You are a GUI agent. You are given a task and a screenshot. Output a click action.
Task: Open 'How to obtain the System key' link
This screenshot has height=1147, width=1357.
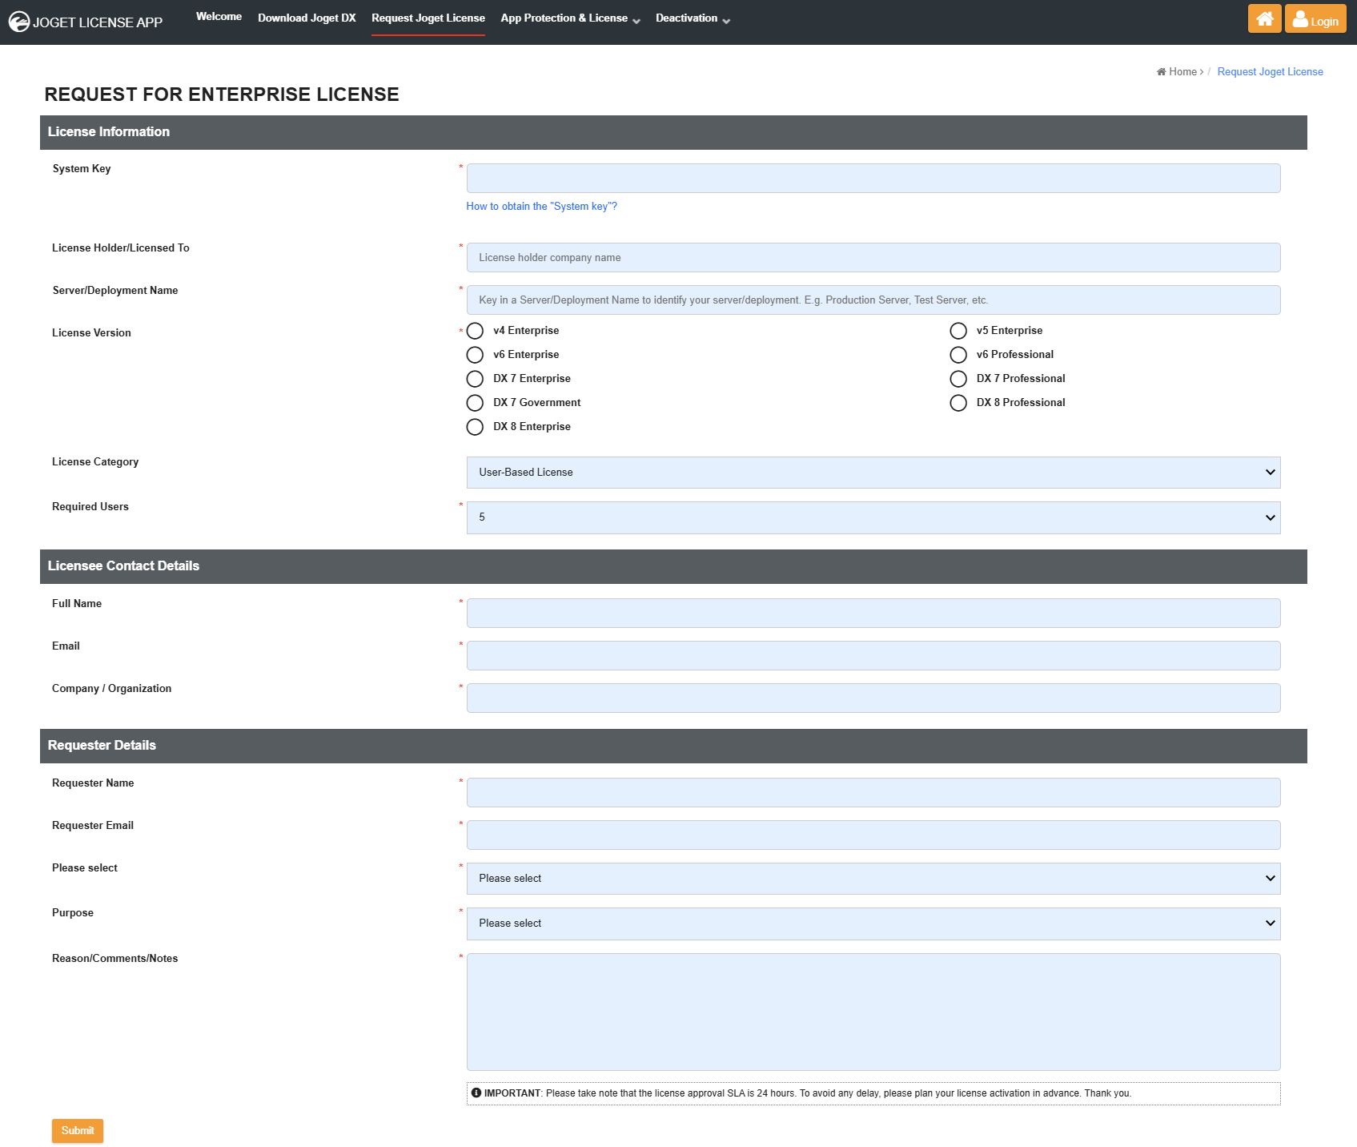pos(541,207)
